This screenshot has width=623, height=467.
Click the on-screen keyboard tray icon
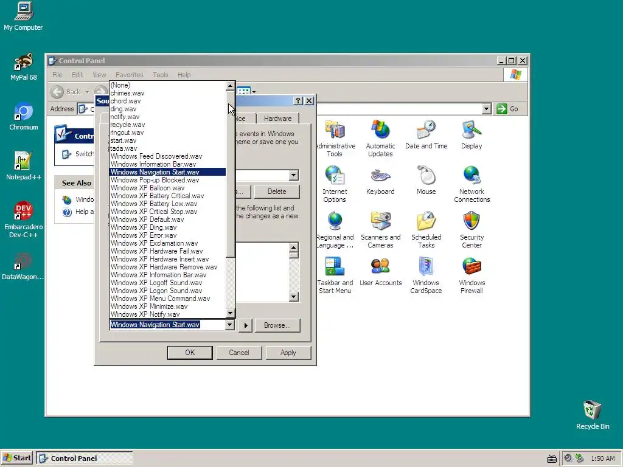[551, 458]
